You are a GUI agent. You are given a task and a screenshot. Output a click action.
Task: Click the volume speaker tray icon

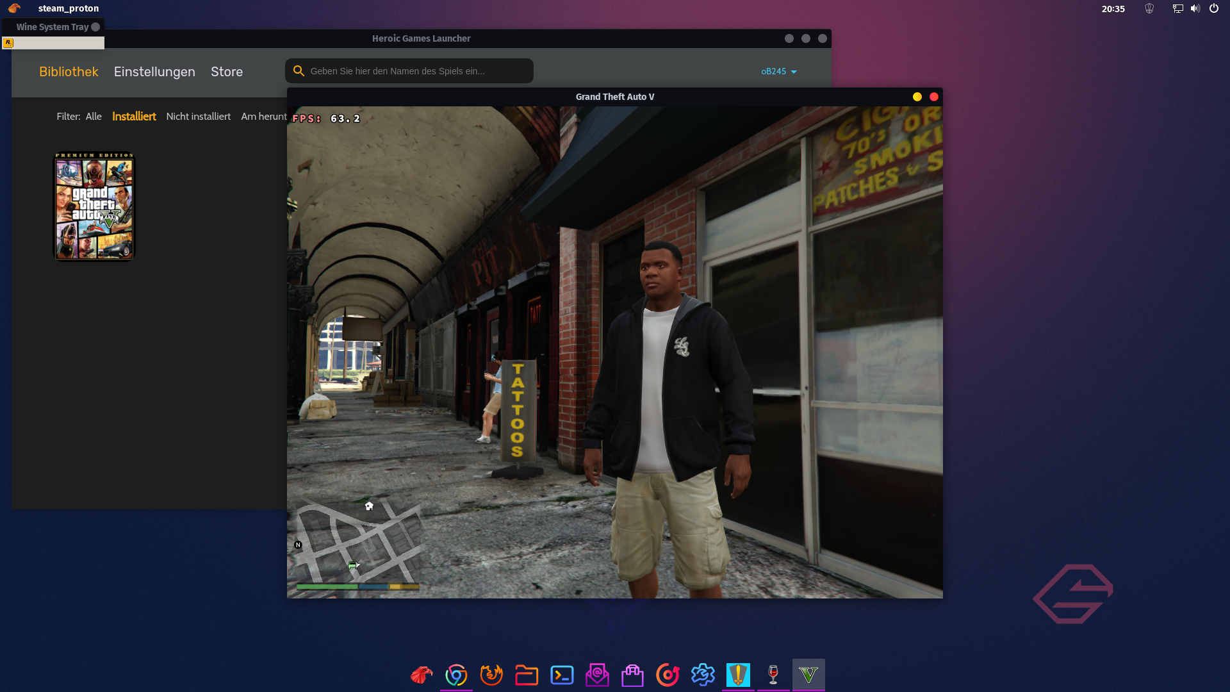tap(1195, 8)
